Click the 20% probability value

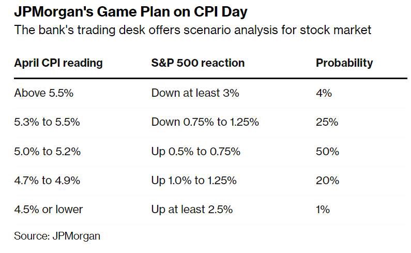327,180
